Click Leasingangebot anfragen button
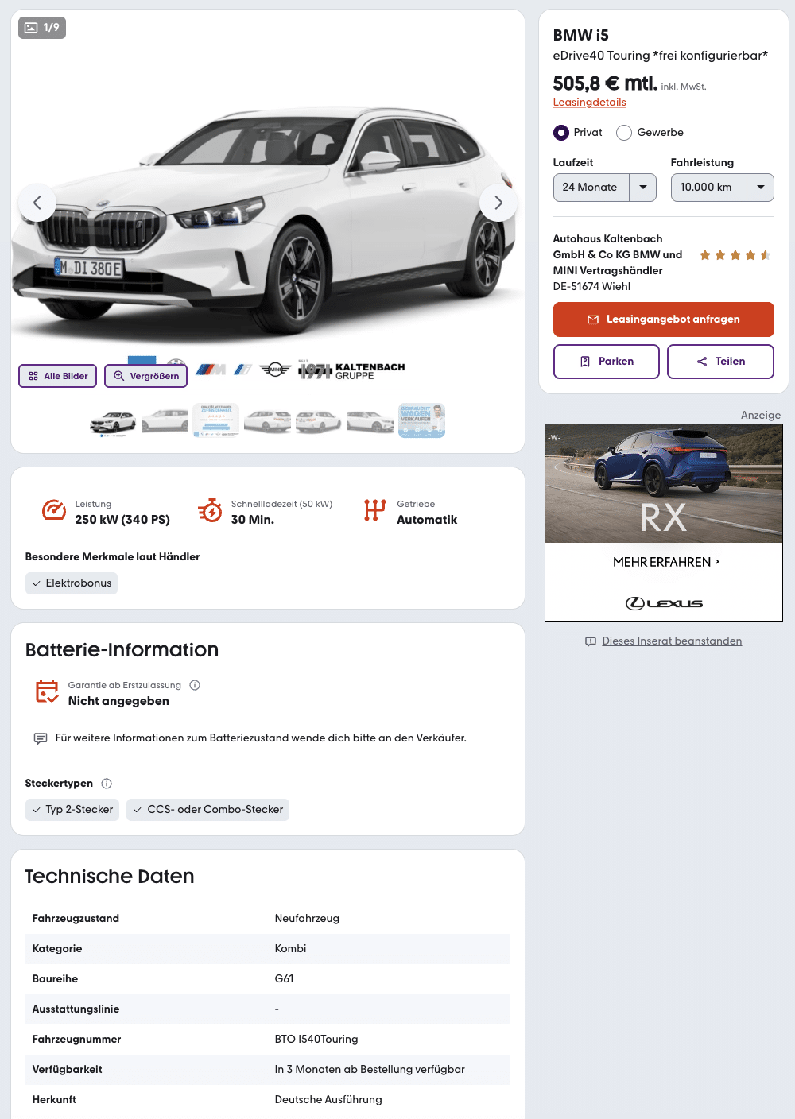 [x=664, y=319]
